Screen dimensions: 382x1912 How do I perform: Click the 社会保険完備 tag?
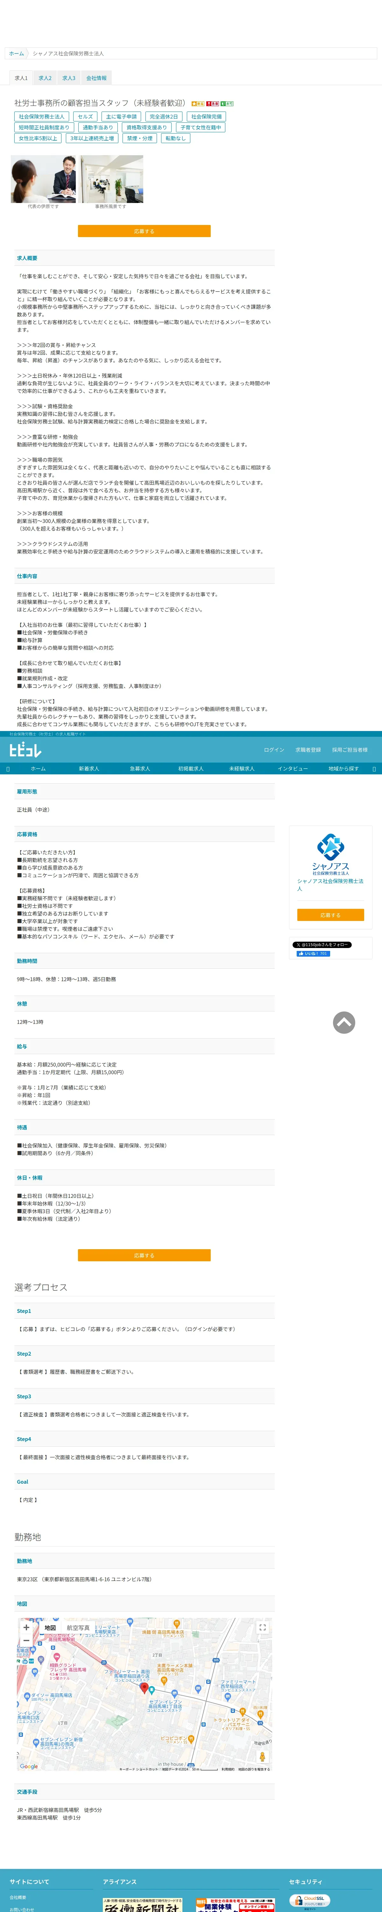[206, 117]
